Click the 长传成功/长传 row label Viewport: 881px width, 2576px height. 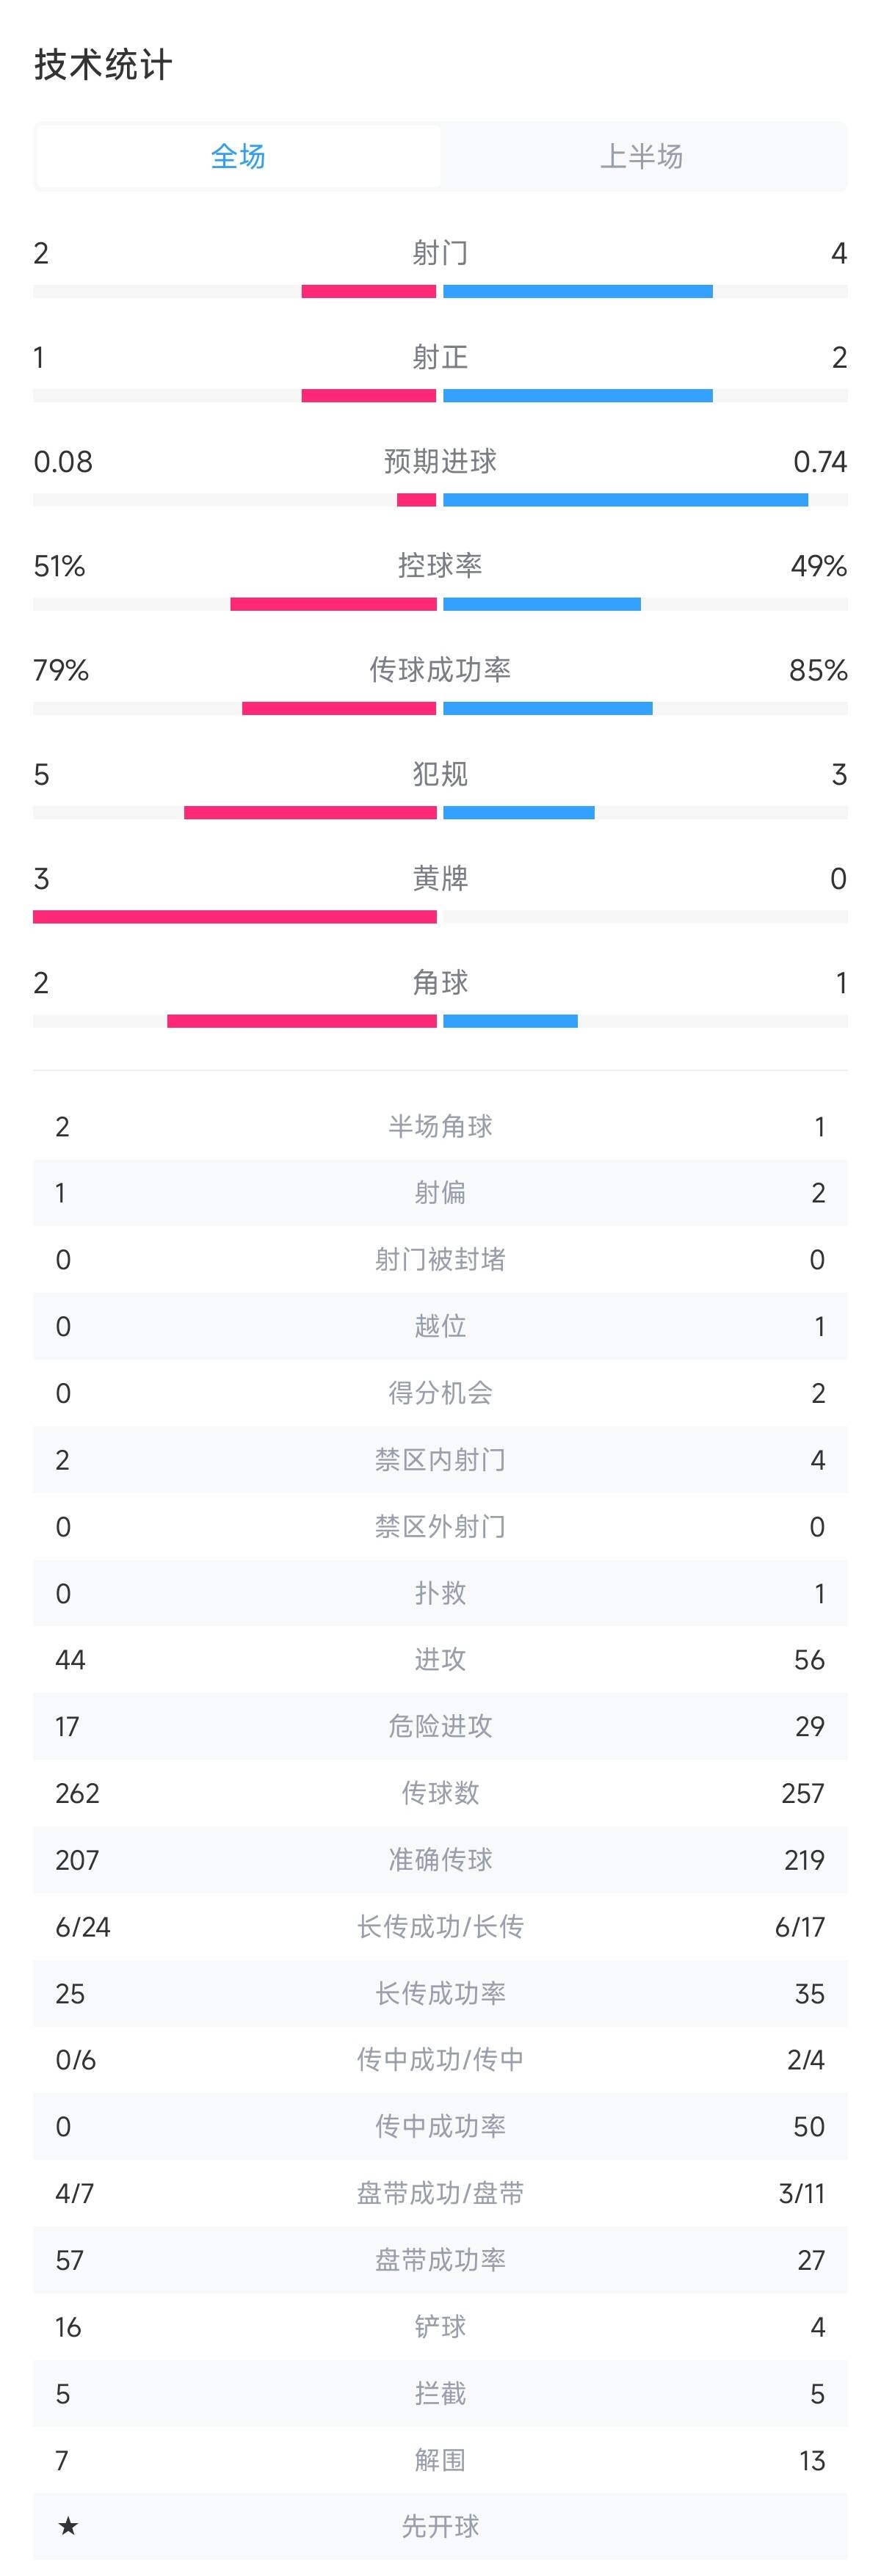point(440,1926)
